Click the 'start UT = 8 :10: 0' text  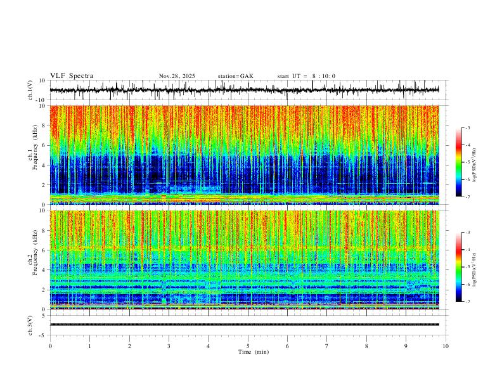coord(306,76)
